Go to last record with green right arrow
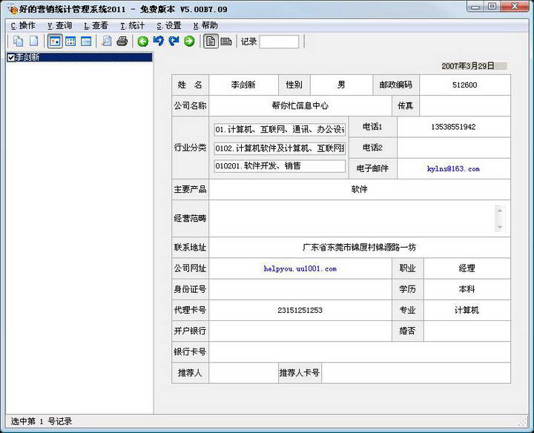The image size is (534, 433). coord(189,42)
